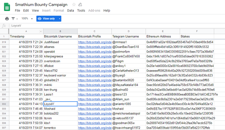Click the Drive save status icon

80,5
